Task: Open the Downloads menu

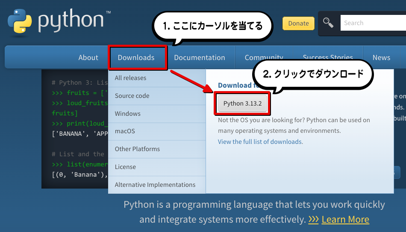Action: (136, 57)
